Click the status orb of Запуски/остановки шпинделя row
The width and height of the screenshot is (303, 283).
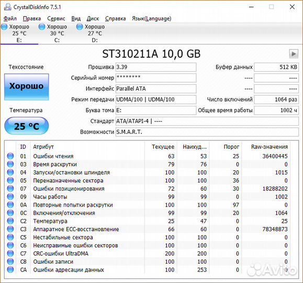click(10, 172)
